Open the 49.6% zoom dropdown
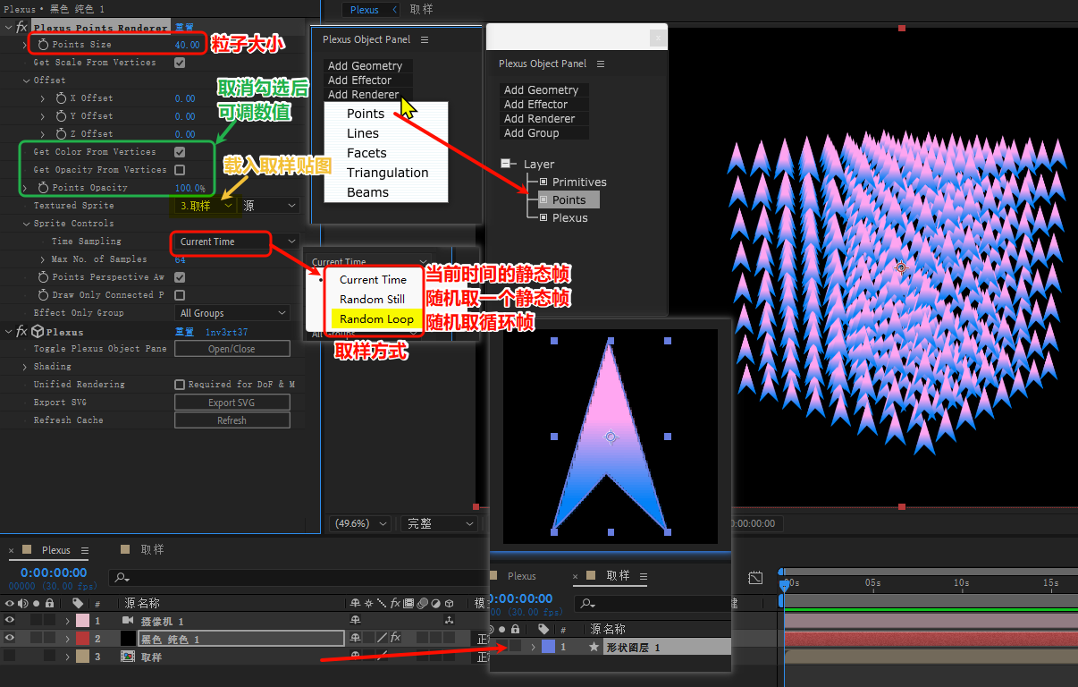The image size is (1078, 687). click(x=361, y=523)
